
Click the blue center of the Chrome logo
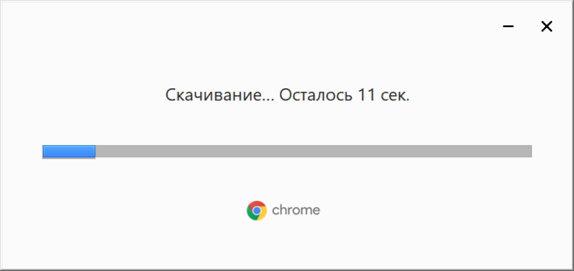coord(257,210)
